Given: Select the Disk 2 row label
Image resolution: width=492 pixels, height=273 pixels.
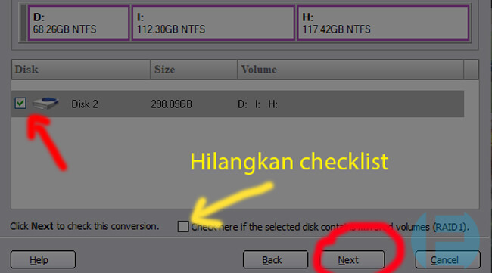Looking at the screenshot, I should tap(85, 104).
